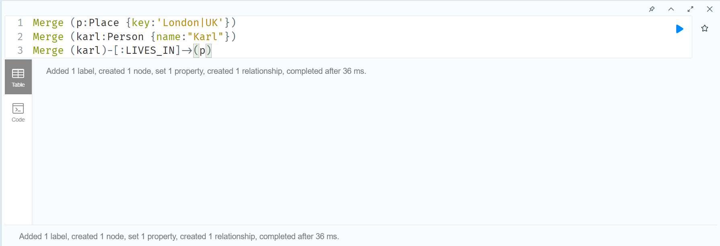Place cursor in 'London|UK' string
Image resolution: width=720 pixels, height=246 pixels.
point(190,22)
